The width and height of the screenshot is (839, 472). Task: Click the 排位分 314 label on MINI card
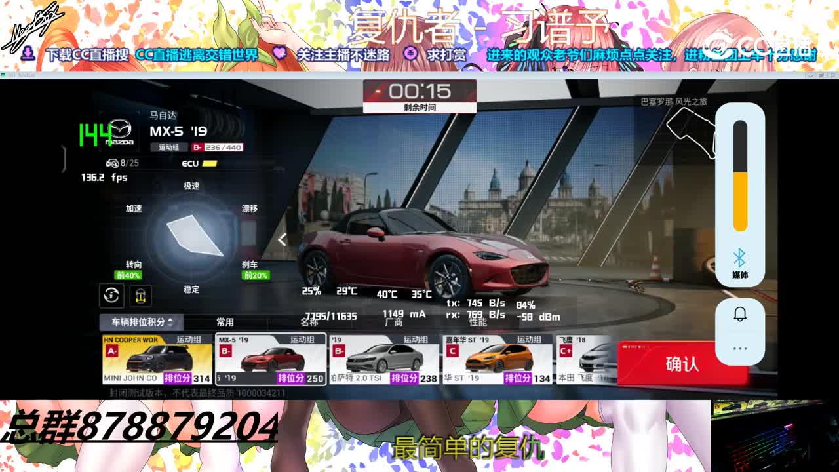point(187,378)
